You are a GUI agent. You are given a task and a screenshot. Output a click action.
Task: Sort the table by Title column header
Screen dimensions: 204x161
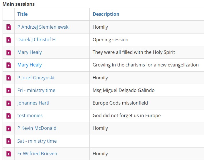coord(23,14)
